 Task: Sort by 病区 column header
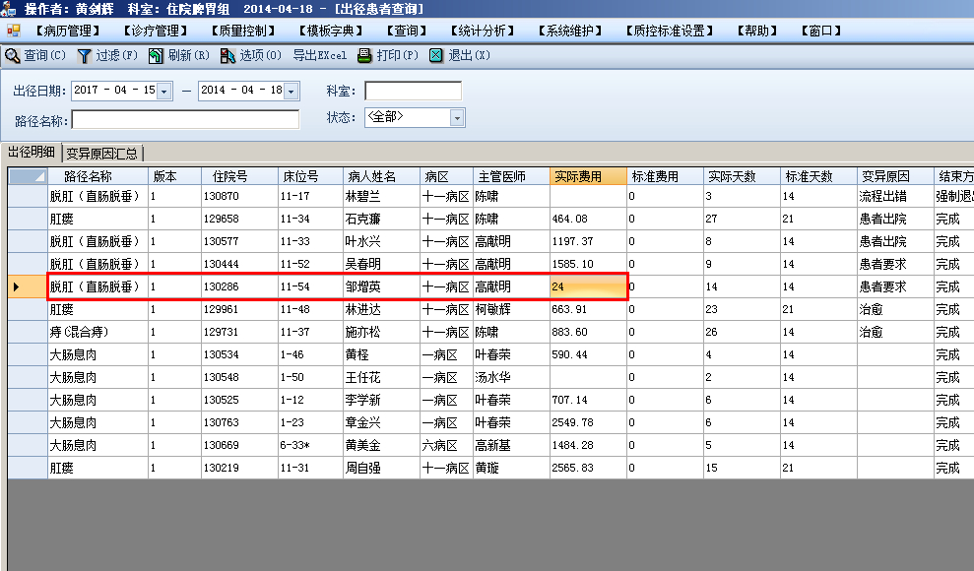(x=446, y=176)
